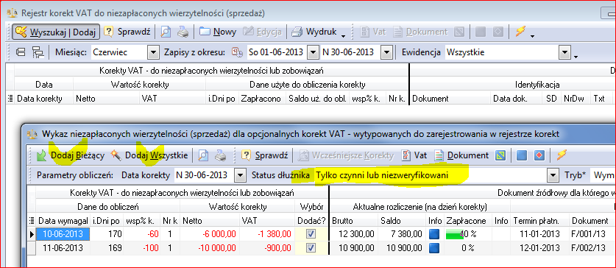Click the lightning bolt icon in Wykaz toolbar

[562, 155]
